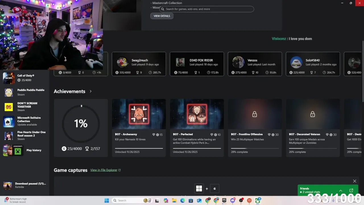Viewport: 364px width, 205px height.
Task: Click the gamerscore 25/4000 below progress circle
Action: click(72, 149)
